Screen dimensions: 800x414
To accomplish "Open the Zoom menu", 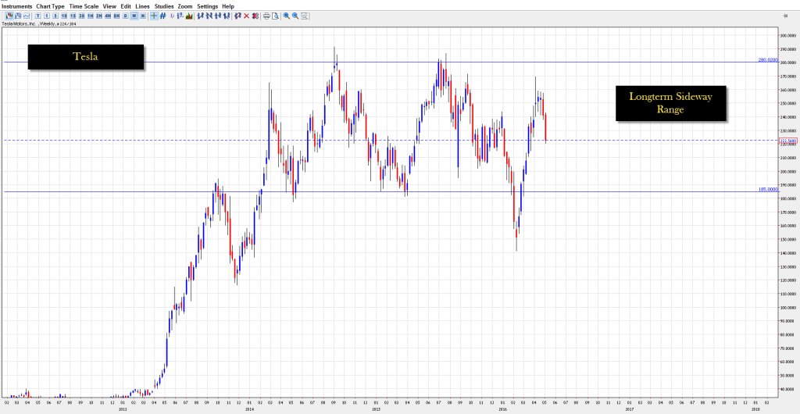I will [x=185, y=6].
